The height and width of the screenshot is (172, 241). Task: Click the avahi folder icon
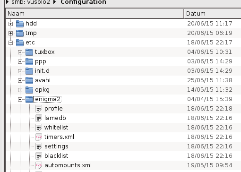29,80
